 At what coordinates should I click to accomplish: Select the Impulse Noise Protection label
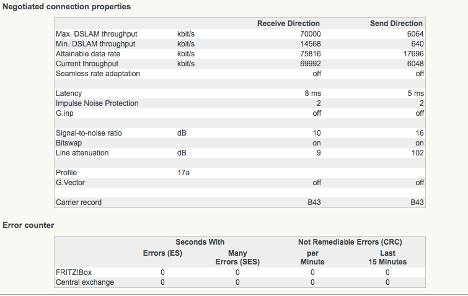click(x=97, y=103)
